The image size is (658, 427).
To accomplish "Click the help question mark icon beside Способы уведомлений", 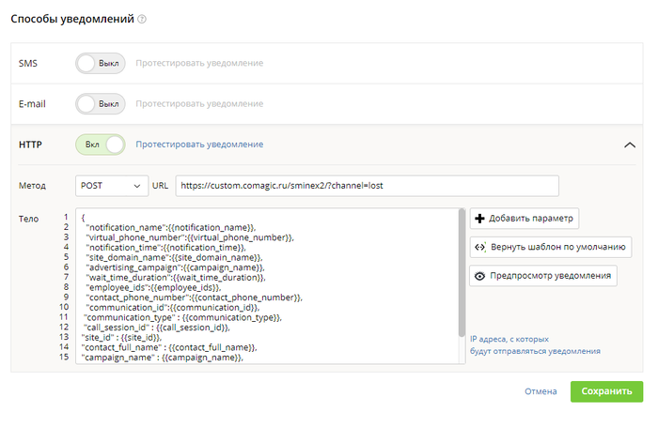I will point(142,20).
